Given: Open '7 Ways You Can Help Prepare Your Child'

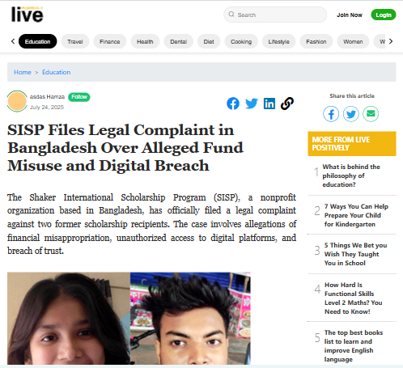Looking at the screenshot, I should point(356,215).
